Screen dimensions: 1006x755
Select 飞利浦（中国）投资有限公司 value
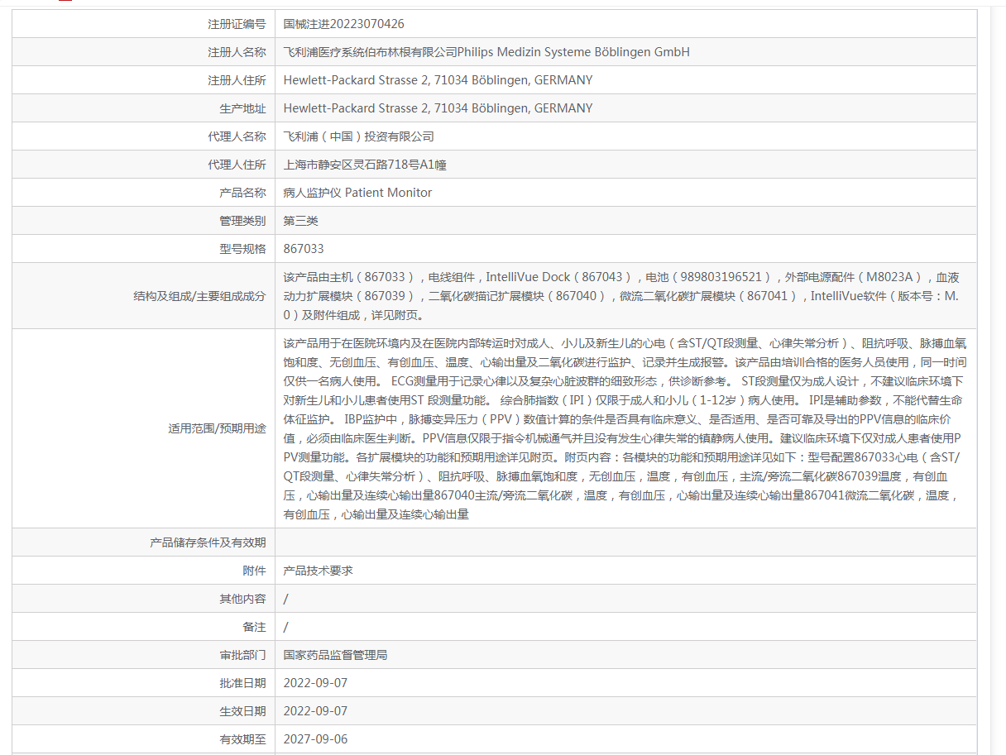coord(358,136)
